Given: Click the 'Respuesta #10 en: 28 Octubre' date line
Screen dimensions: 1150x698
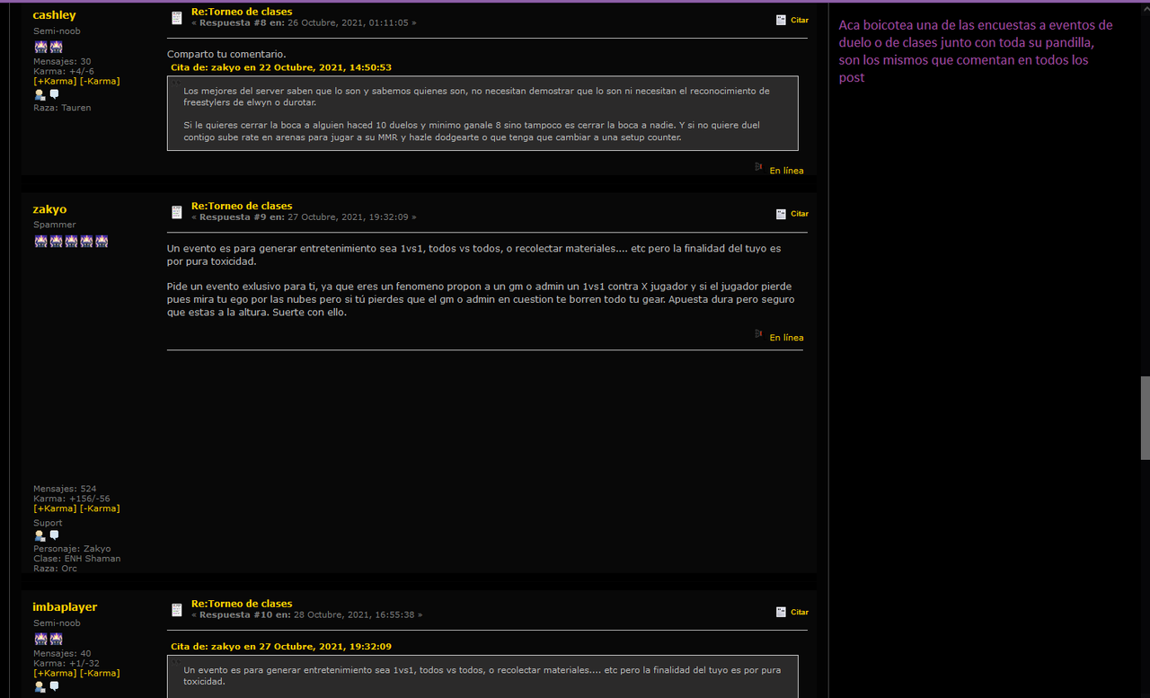Looking at the screenshot, I should coord(306,615).
